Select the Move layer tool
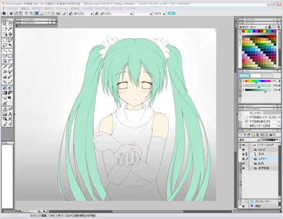Viewport: 283px width, 219px height. tap(10, 34)
